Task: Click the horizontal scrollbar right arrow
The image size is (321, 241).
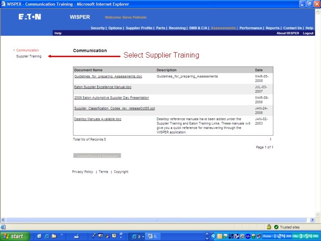Action: 312,220
